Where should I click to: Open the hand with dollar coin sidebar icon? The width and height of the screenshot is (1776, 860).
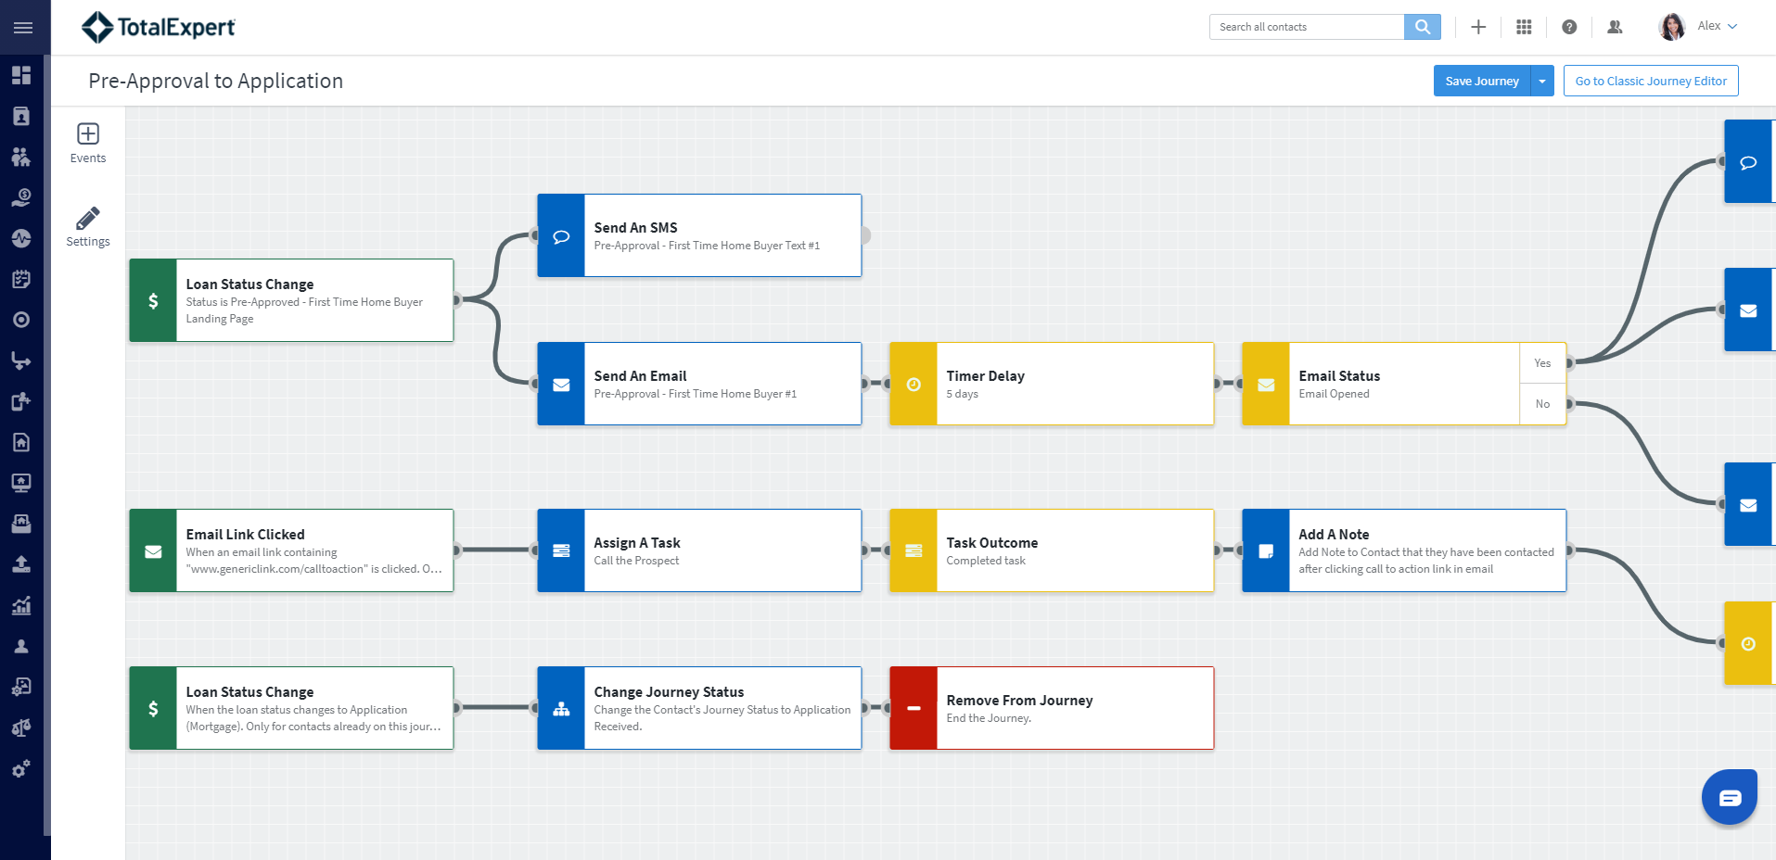(21, 197)
